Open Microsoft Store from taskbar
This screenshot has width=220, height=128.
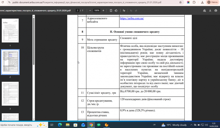pos(76,125)
